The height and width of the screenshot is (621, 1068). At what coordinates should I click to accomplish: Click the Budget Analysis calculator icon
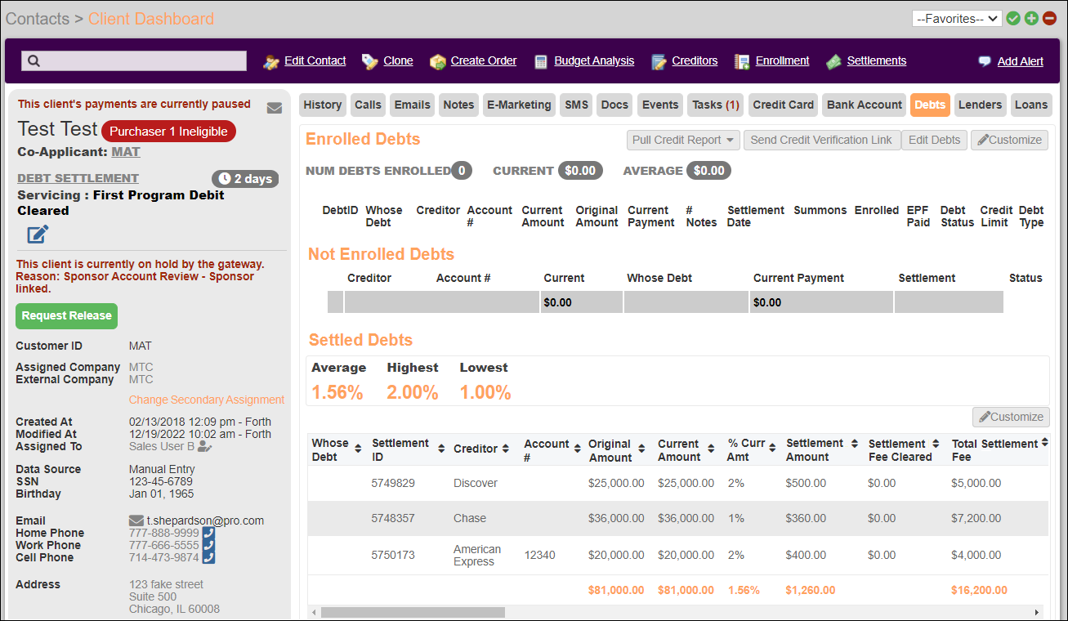coord(540,60)
